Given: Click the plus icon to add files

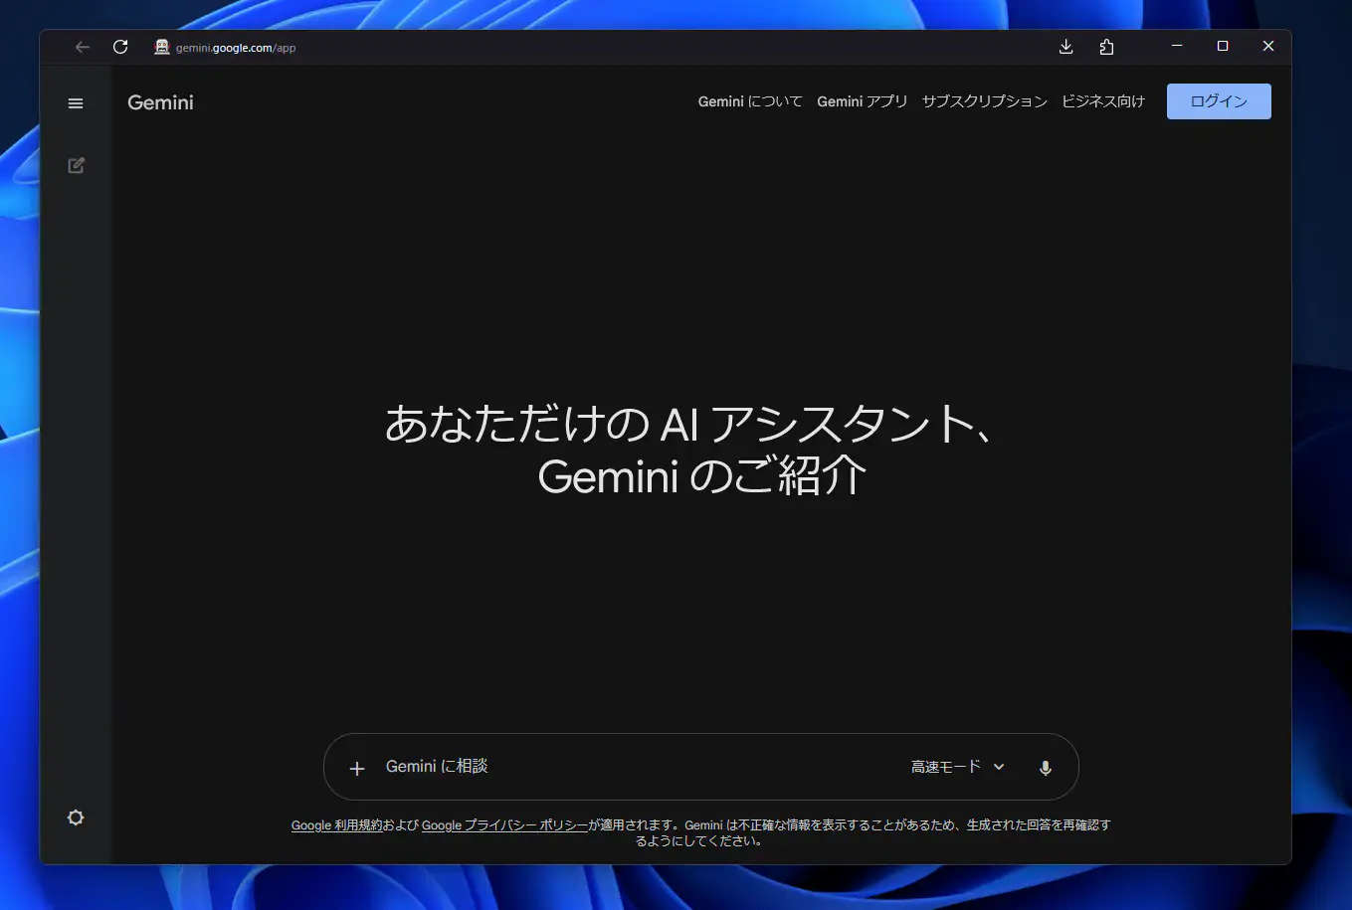Looking at the screenshot, I should [x=357, y=768].
